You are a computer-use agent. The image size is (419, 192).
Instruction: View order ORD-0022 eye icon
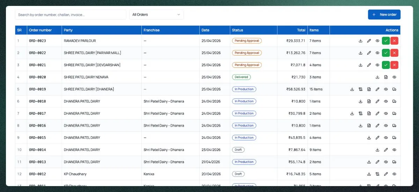click(x=377, y=53)
